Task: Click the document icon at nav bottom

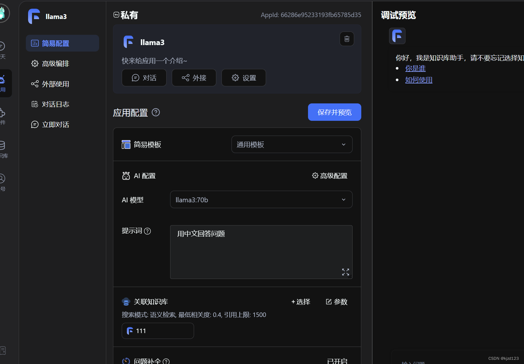Action: click(x=3, y=350)
